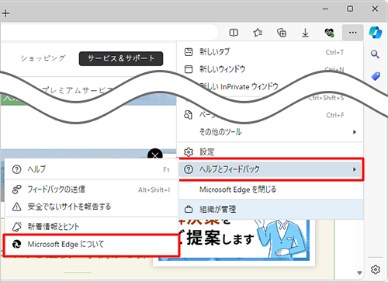This screenshot has height=282, width=388.
Task: Close the page popup with black X button
Action: pos(155,155)
